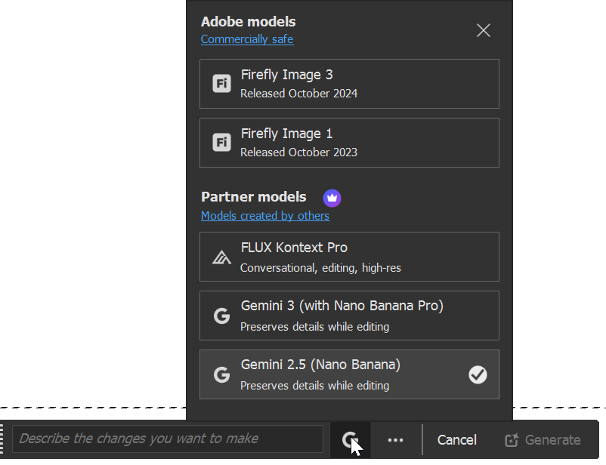
Task: Follow the Models created by others link
Action: tap(265, 216)
